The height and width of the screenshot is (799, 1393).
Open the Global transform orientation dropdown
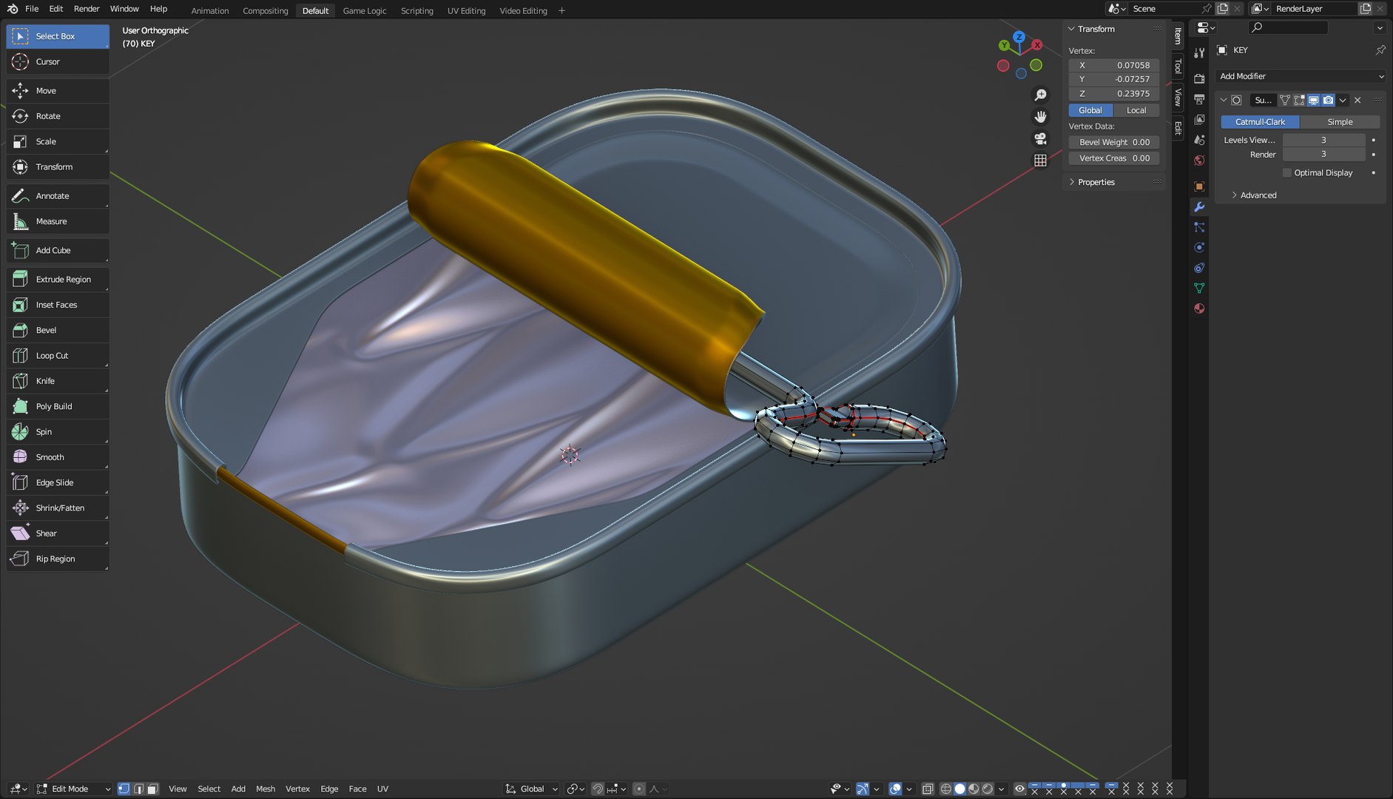[x=532, y=789]
